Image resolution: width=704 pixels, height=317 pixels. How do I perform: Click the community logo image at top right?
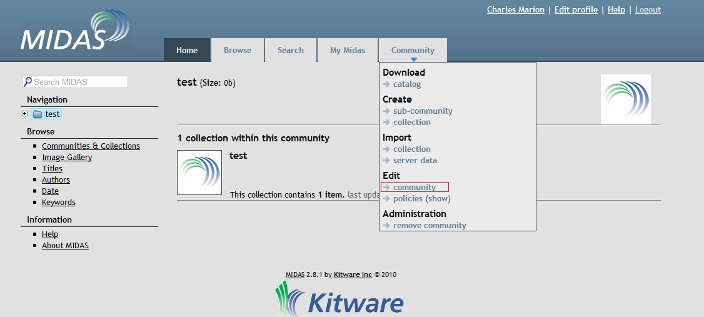pos(625,99)
